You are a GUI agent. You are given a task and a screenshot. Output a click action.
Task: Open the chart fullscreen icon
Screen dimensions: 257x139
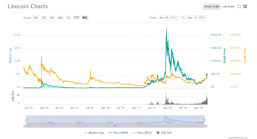tap(239, 6)
